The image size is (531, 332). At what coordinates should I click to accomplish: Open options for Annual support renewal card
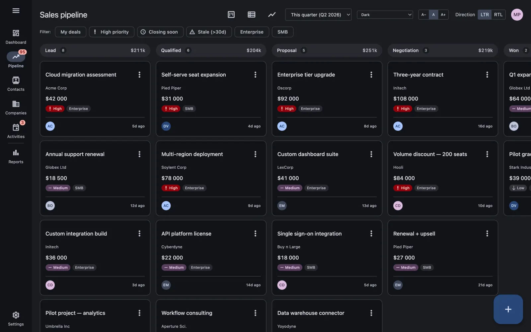(x=139, y=154)
